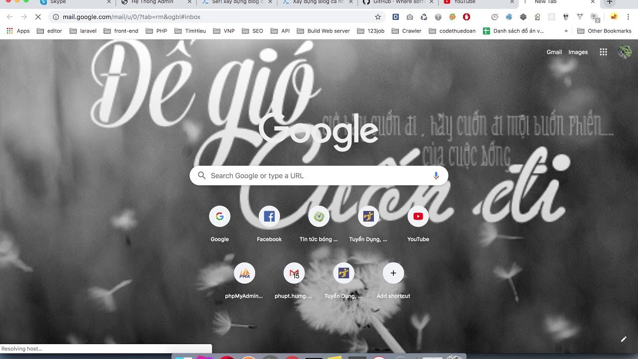Open the Google account avatar
Viewport: 638px width, 359px height.
(625, 52)
